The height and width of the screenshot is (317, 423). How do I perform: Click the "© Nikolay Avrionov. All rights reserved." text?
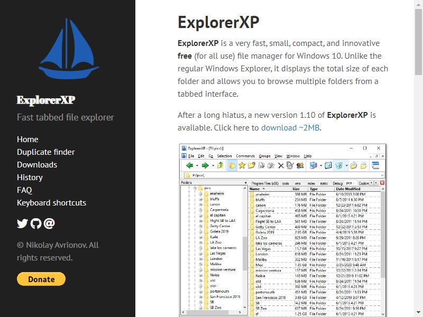click(x=58, y=251)
